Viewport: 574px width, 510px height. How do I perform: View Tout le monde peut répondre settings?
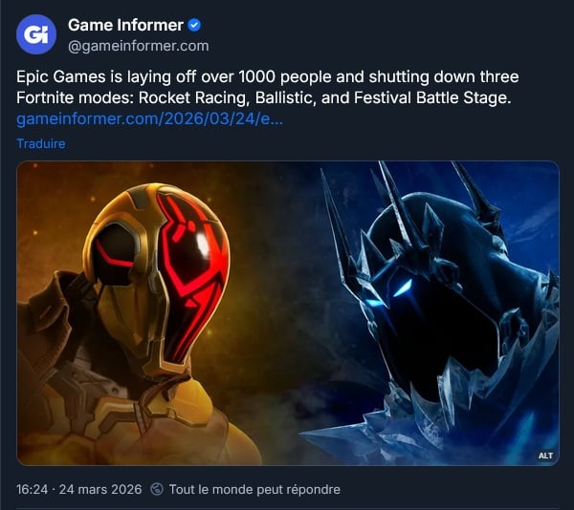pos(254,489)
